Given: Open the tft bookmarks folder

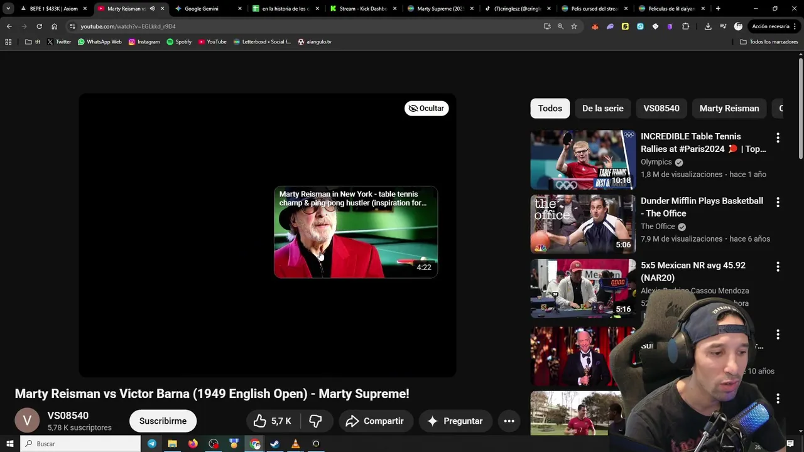Looking at the screenshot, I should point(33,41).
